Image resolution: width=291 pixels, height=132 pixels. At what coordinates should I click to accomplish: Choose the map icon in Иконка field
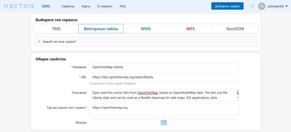pyautogui.click(x=164, y=122)
